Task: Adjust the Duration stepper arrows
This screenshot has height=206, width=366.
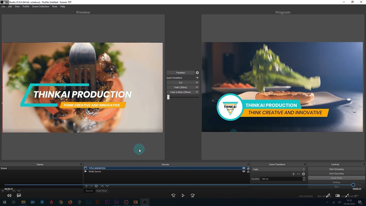Action: pos(304,179)
